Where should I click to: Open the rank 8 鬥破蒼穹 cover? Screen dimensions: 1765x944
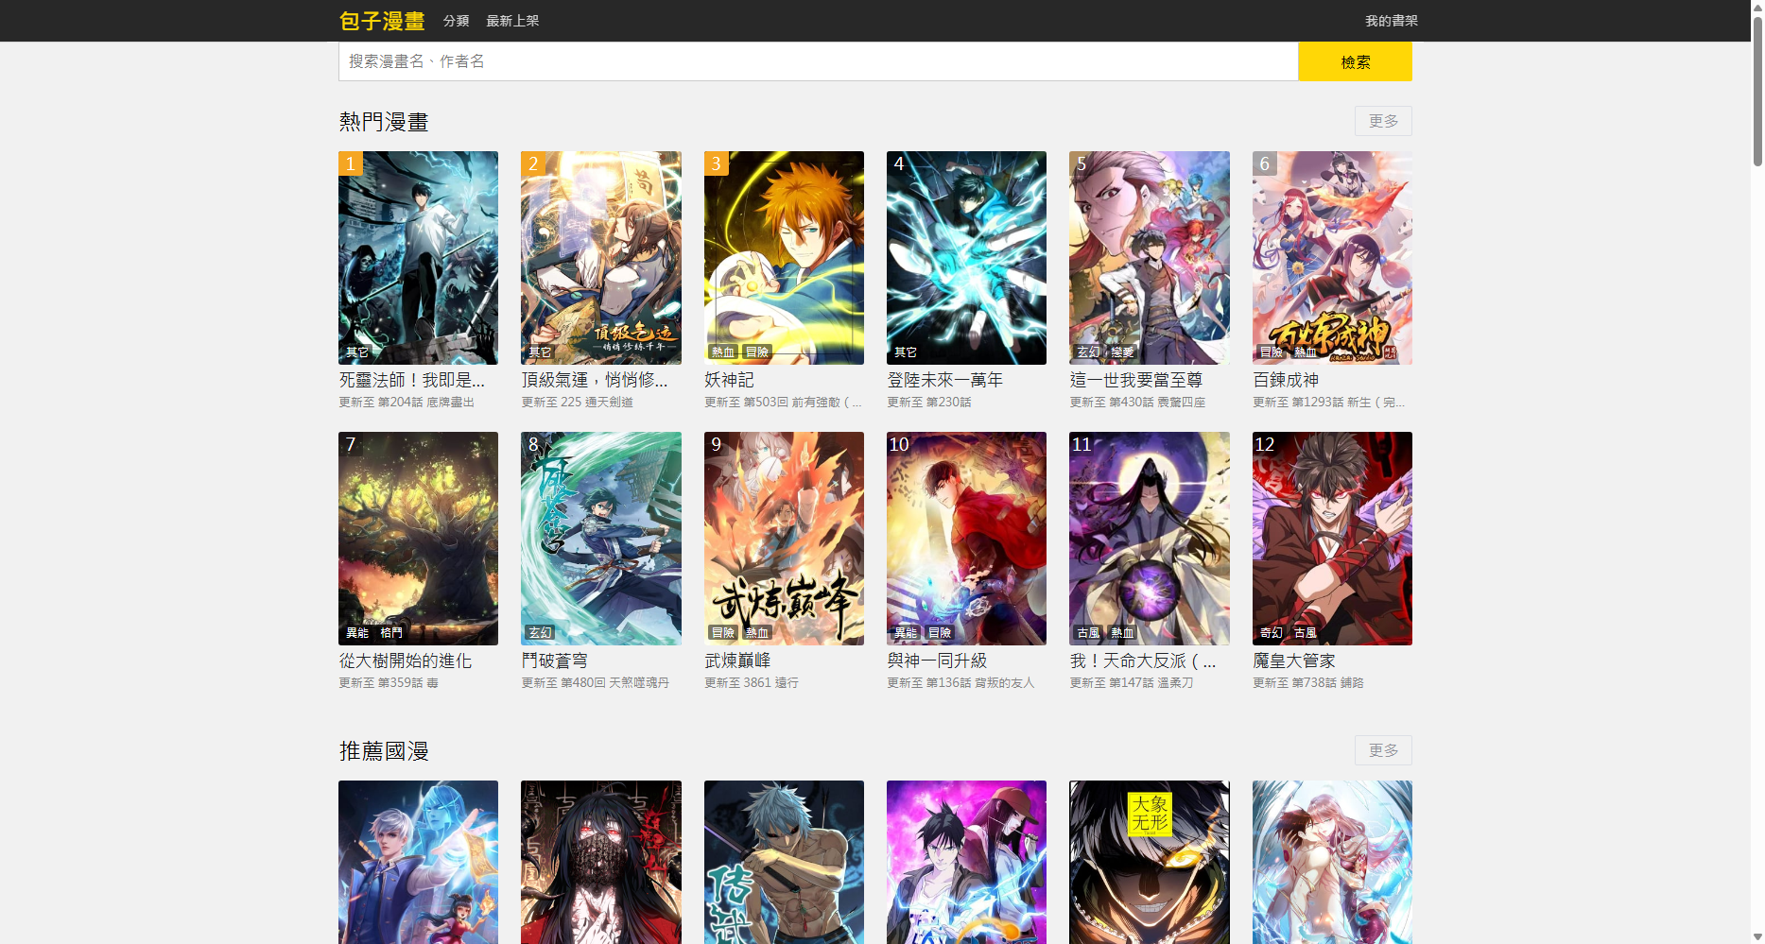click(601, 539)
